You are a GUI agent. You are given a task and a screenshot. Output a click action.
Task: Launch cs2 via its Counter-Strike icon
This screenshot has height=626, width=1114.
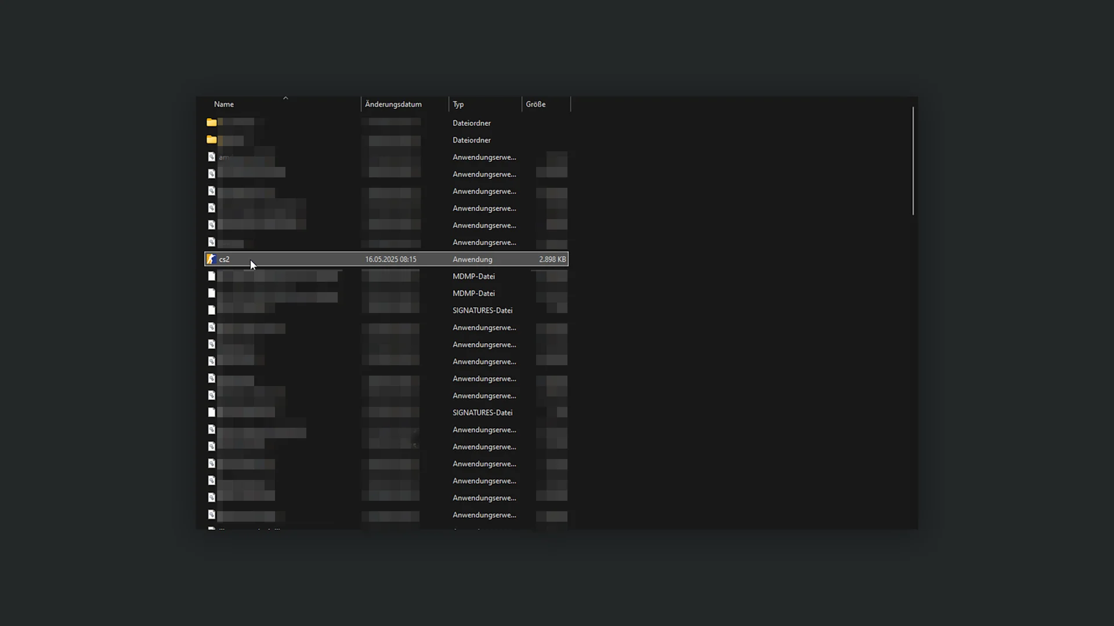212,259
